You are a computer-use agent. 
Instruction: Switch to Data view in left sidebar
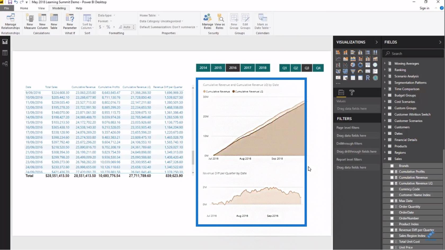tap(5, 53)
